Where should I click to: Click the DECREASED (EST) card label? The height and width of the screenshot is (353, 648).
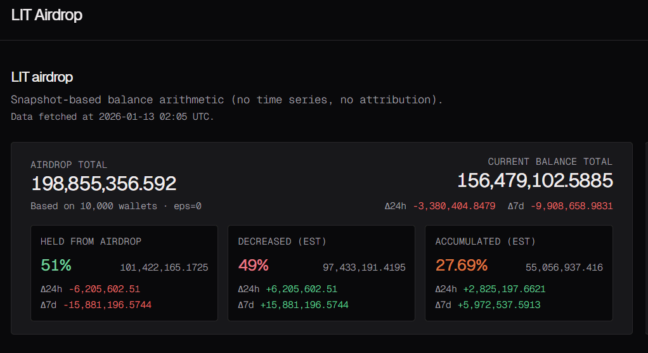click(282, 241)
